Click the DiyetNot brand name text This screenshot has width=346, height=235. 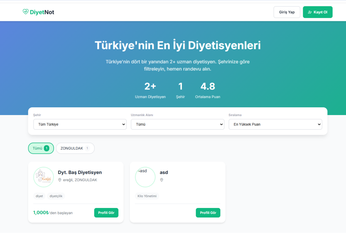pyautogui.click(x=42, y=12)
